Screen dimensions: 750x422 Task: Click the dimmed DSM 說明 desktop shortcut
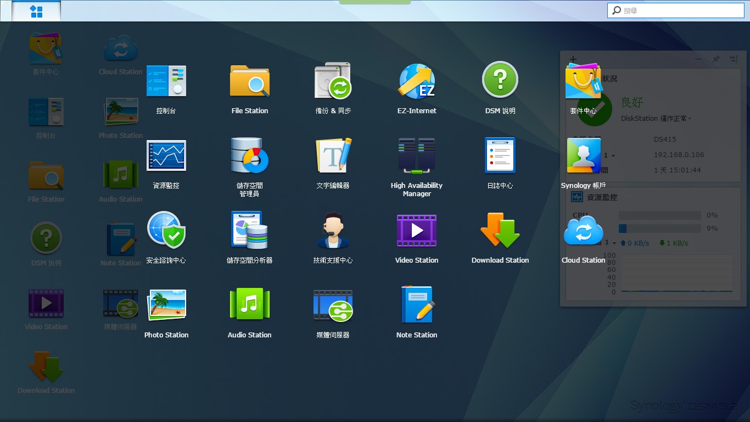coord(46,245)
